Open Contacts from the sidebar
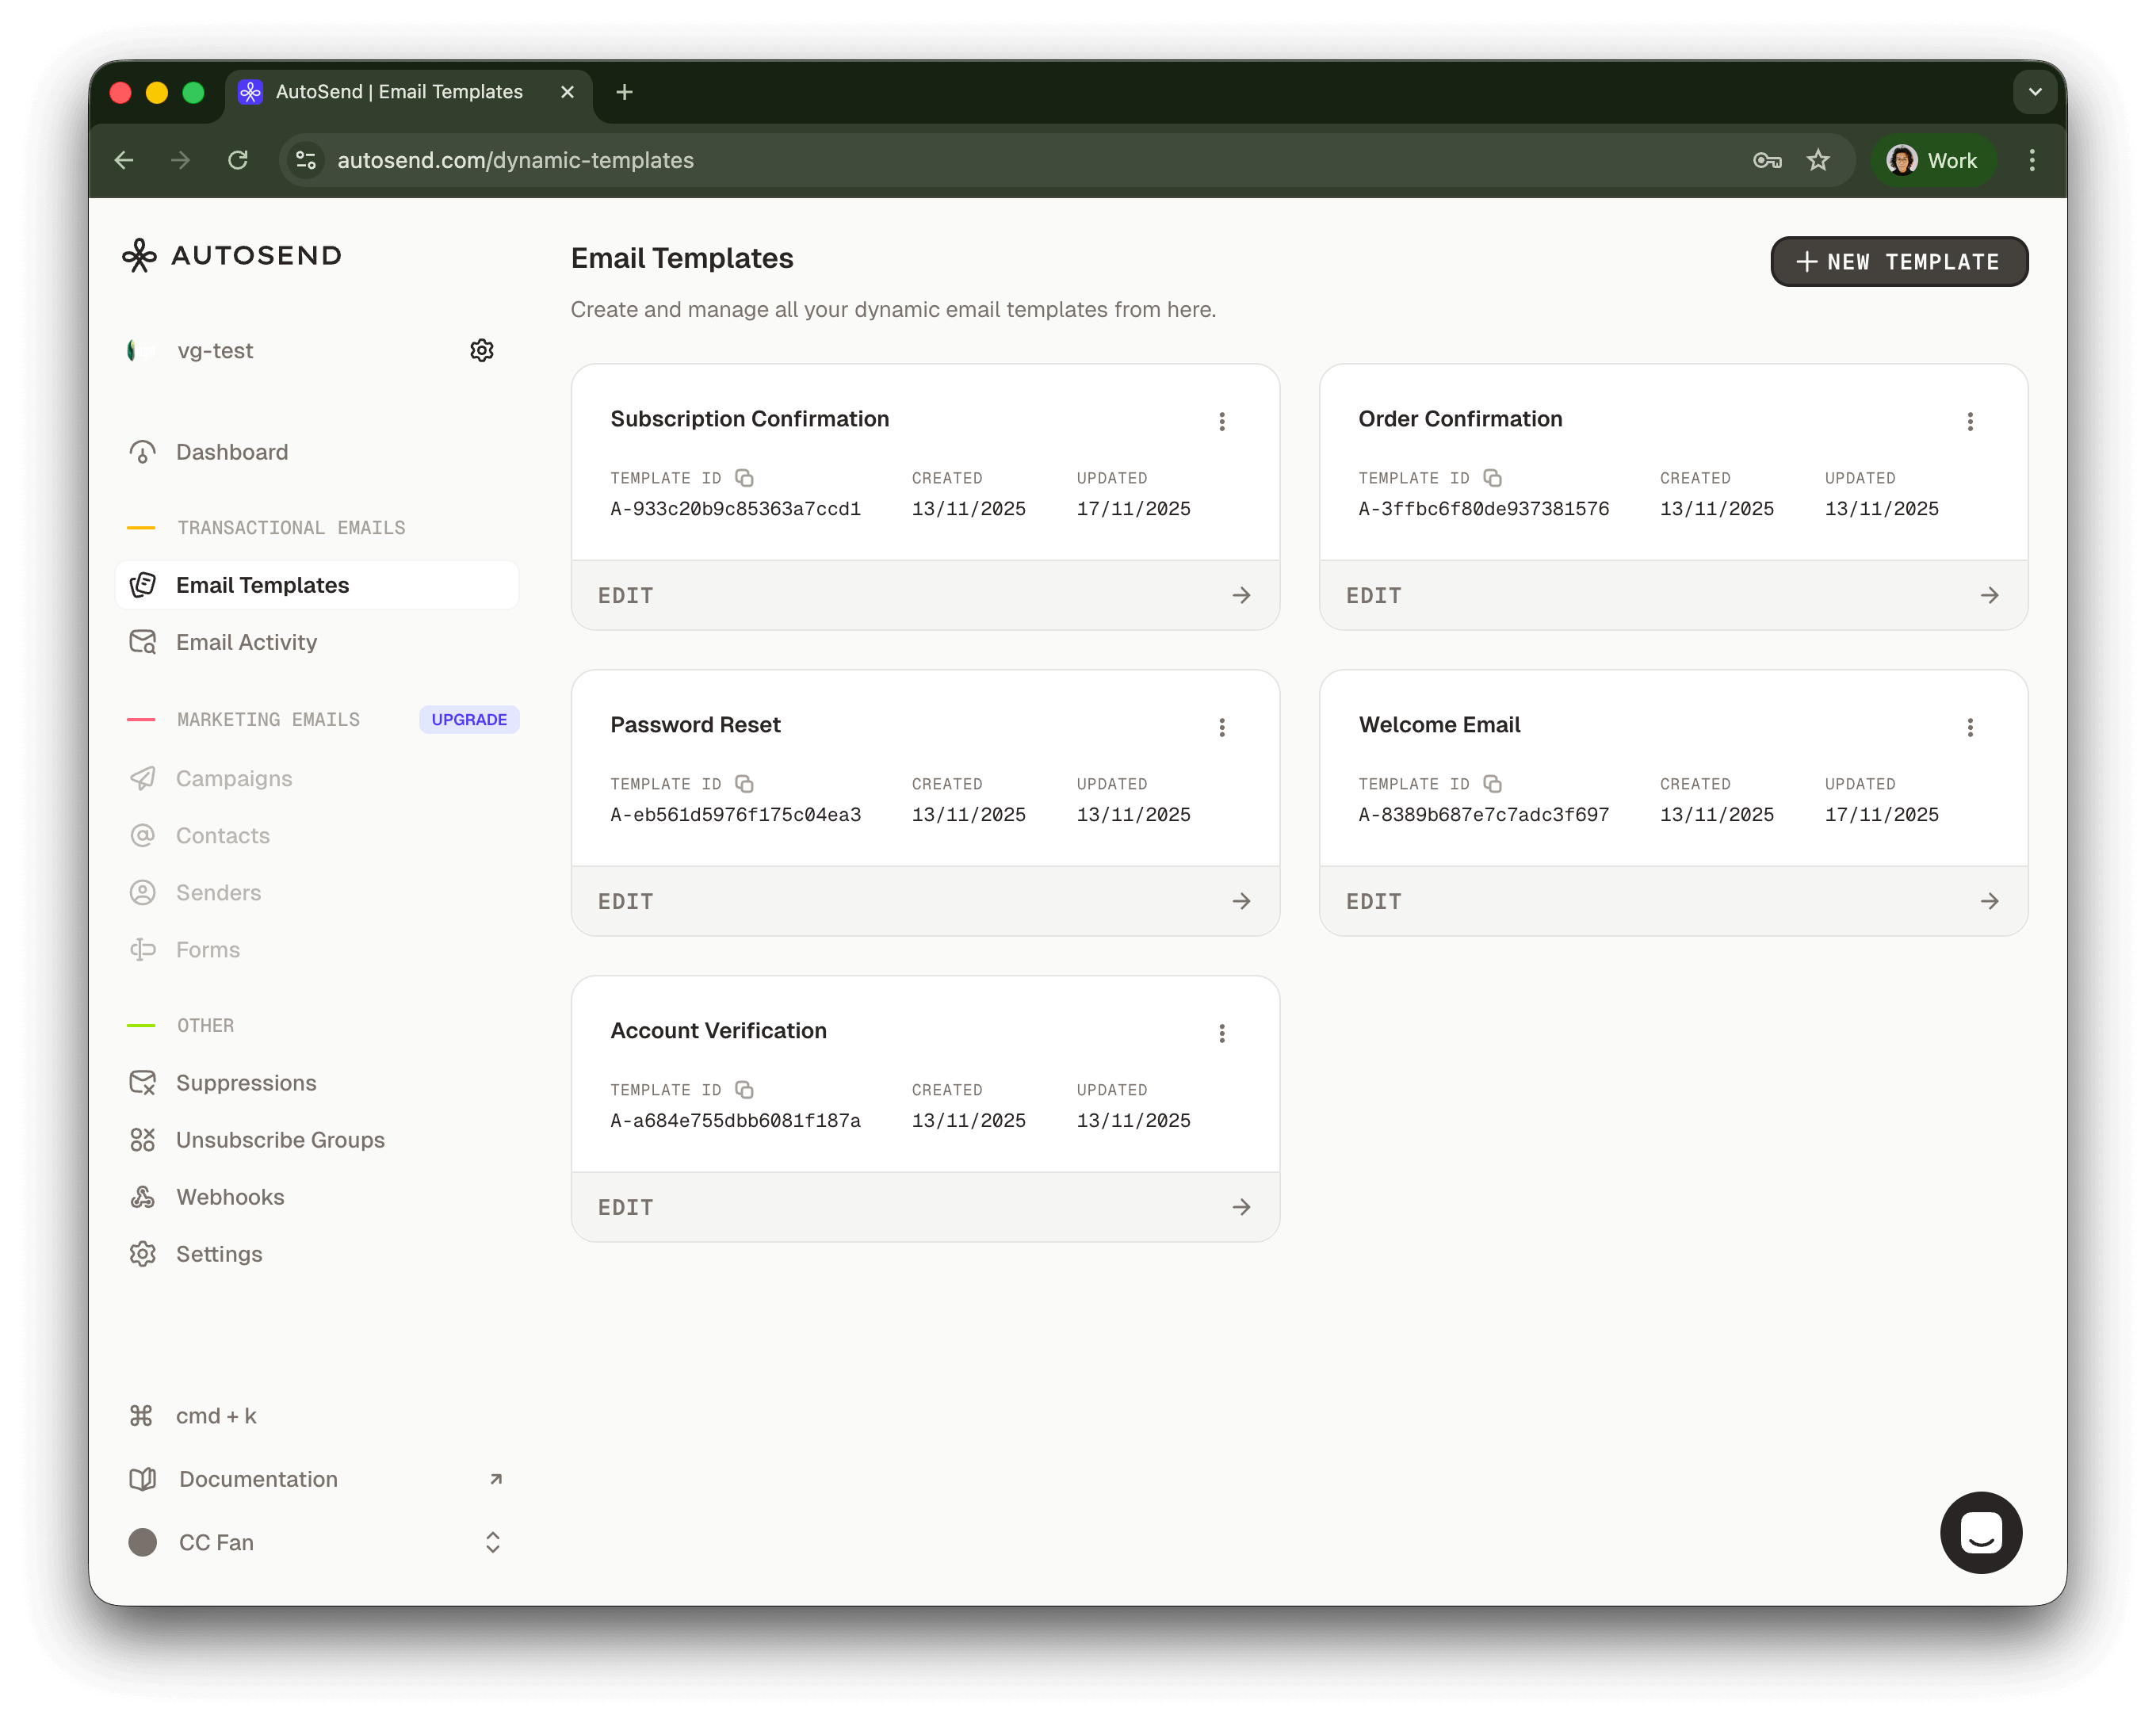The image size is (2156, 1723). click(x=222, y=835)
